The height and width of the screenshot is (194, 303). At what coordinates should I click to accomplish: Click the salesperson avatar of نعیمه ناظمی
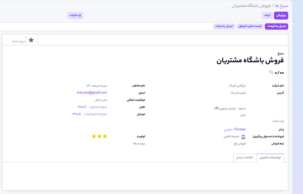pyautogui.click(x=243, y=137)
